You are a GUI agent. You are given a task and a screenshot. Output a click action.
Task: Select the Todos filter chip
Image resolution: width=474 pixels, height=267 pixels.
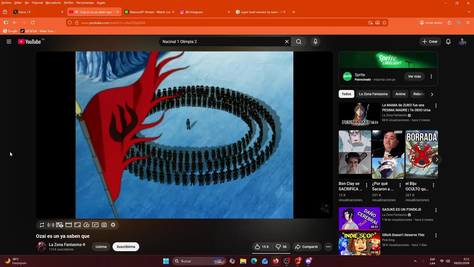coord(346,94)
